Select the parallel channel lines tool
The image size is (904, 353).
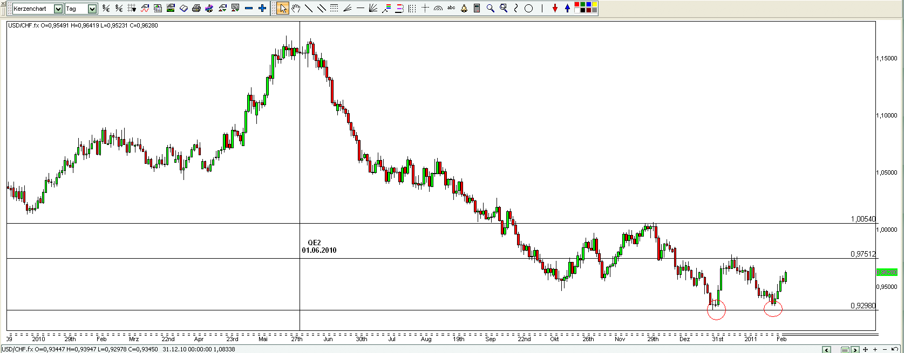(x=322, y=8)
